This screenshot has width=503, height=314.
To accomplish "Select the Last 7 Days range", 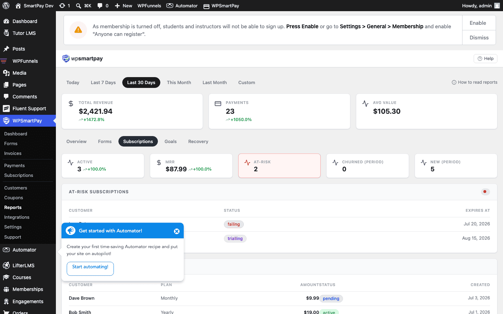I will [103, 83].
